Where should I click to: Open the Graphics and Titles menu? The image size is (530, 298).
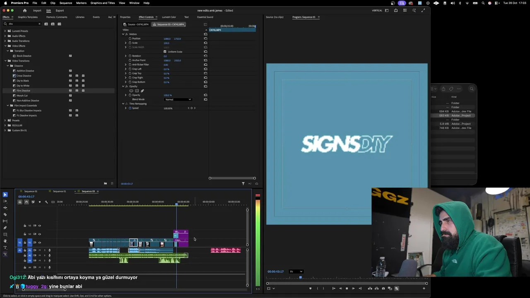103,3
